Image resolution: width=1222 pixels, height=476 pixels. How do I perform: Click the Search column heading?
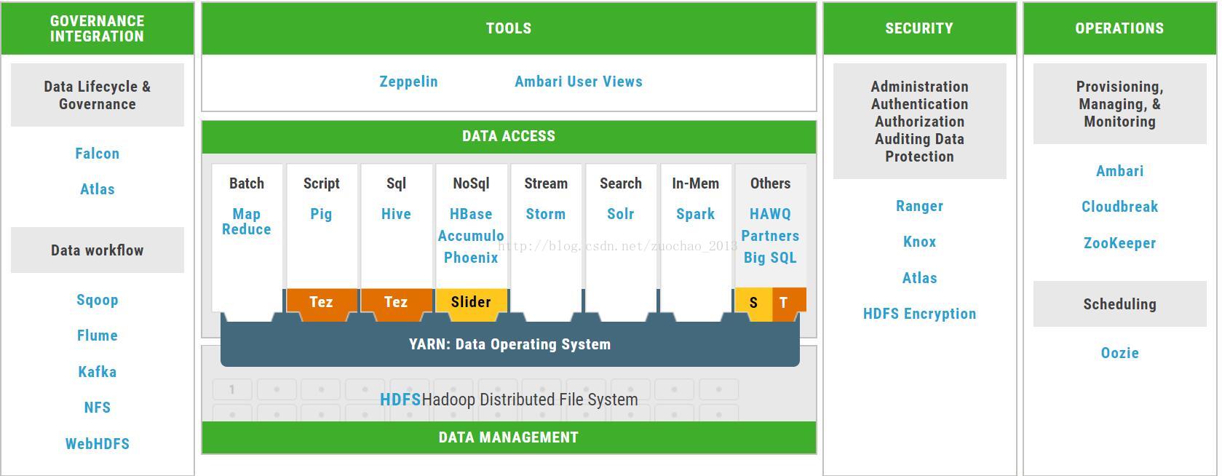click(x=621, y=183)
